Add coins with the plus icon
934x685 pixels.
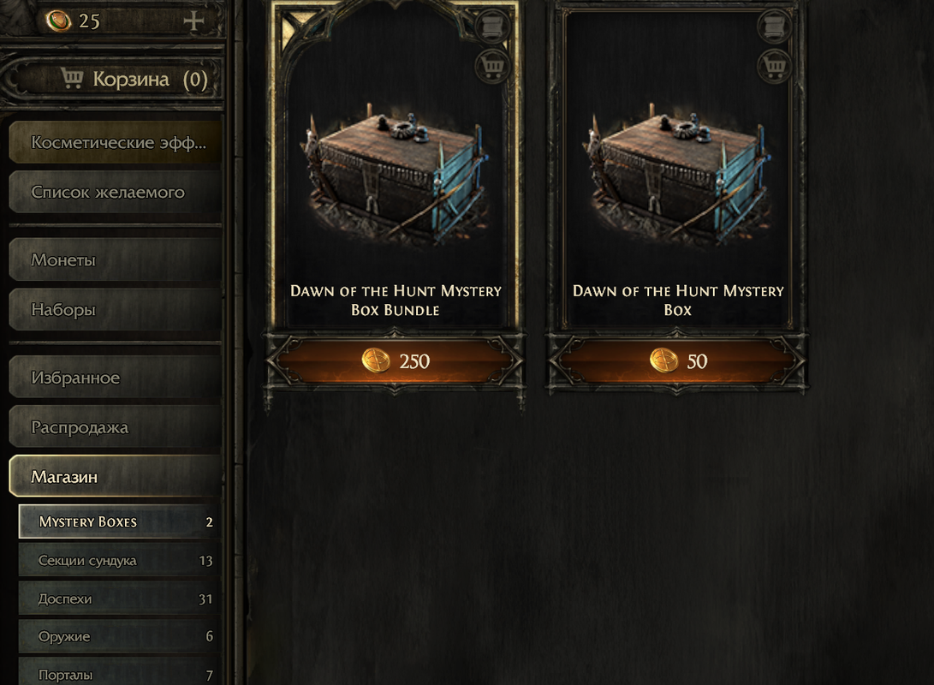193,21
